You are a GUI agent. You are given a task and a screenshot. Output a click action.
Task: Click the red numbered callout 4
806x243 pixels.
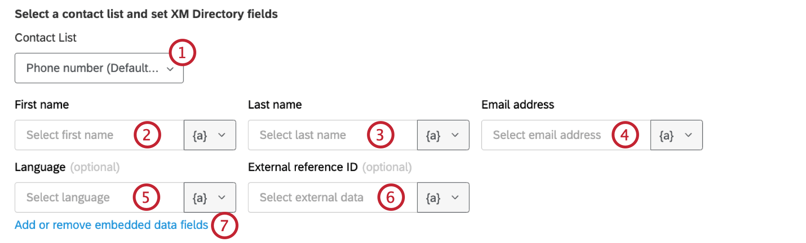(625, 135)
